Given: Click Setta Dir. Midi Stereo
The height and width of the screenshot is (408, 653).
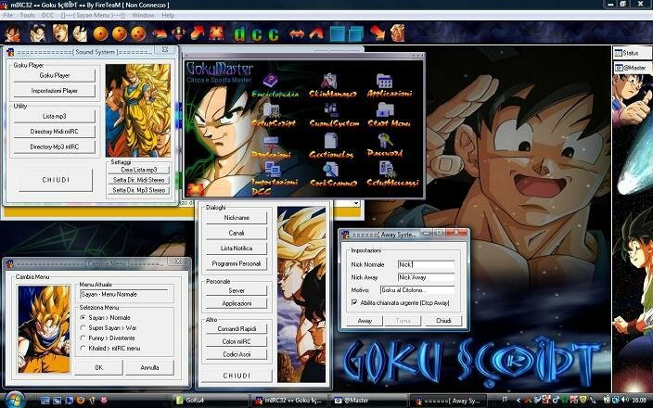Looking at the screenshot, I should (139, 180).
